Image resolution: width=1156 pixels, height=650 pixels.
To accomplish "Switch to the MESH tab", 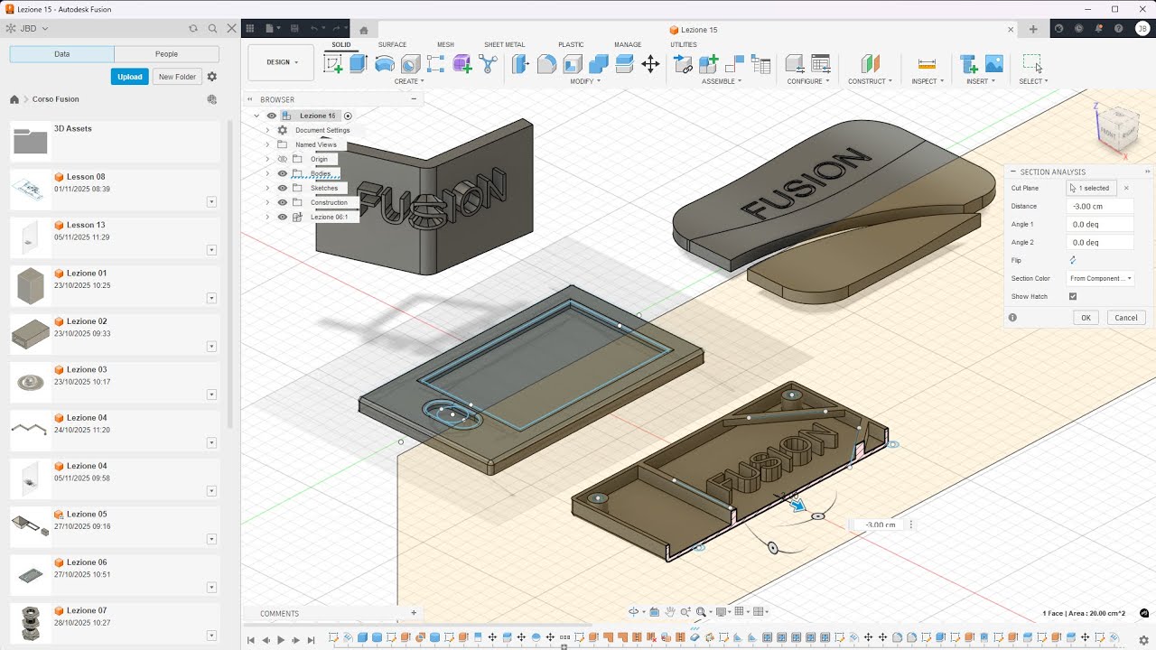I will 445,44.
